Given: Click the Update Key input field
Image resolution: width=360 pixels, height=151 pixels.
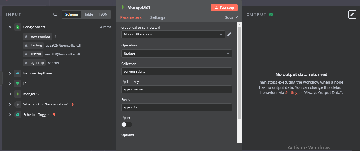Looking at the screenshot, I should (x=176, y=89).
